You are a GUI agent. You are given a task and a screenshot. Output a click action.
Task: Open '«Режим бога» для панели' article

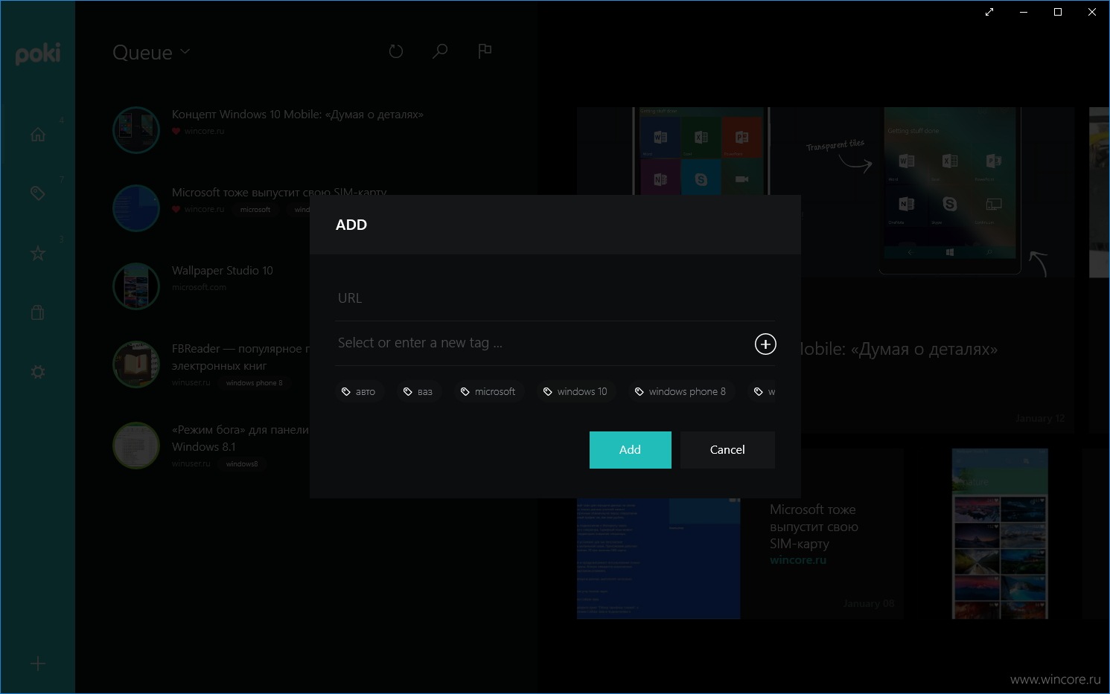coord(240,438)
